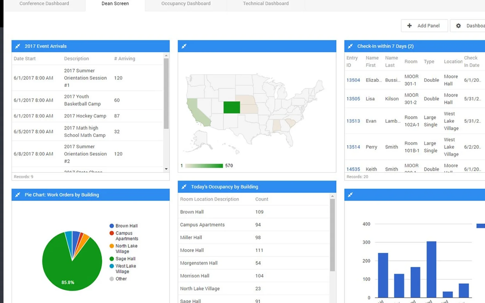Viewport: 485px width, 303px height.
Task: Click down arrow of Event Arrivals scrollbar
Action: point(166,169)
